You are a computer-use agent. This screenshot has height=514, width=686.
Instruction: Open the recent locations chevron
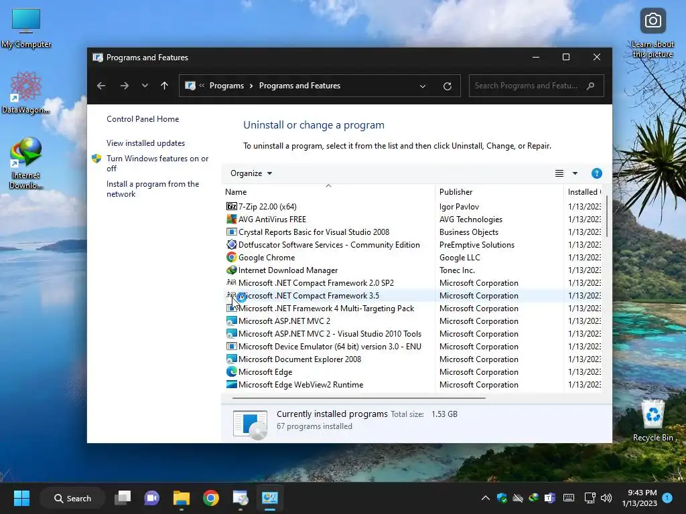coord(145,86)
